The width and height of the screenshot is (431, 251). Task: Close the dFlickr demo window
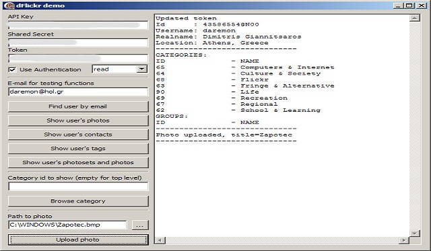click(x=421, y=5)
